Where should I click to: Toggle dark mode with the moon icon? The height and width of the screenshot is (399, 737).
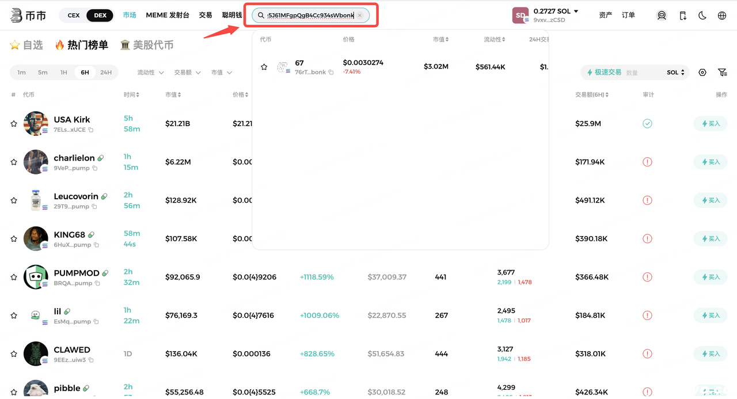pyautogui.click(x=702, y=16)
